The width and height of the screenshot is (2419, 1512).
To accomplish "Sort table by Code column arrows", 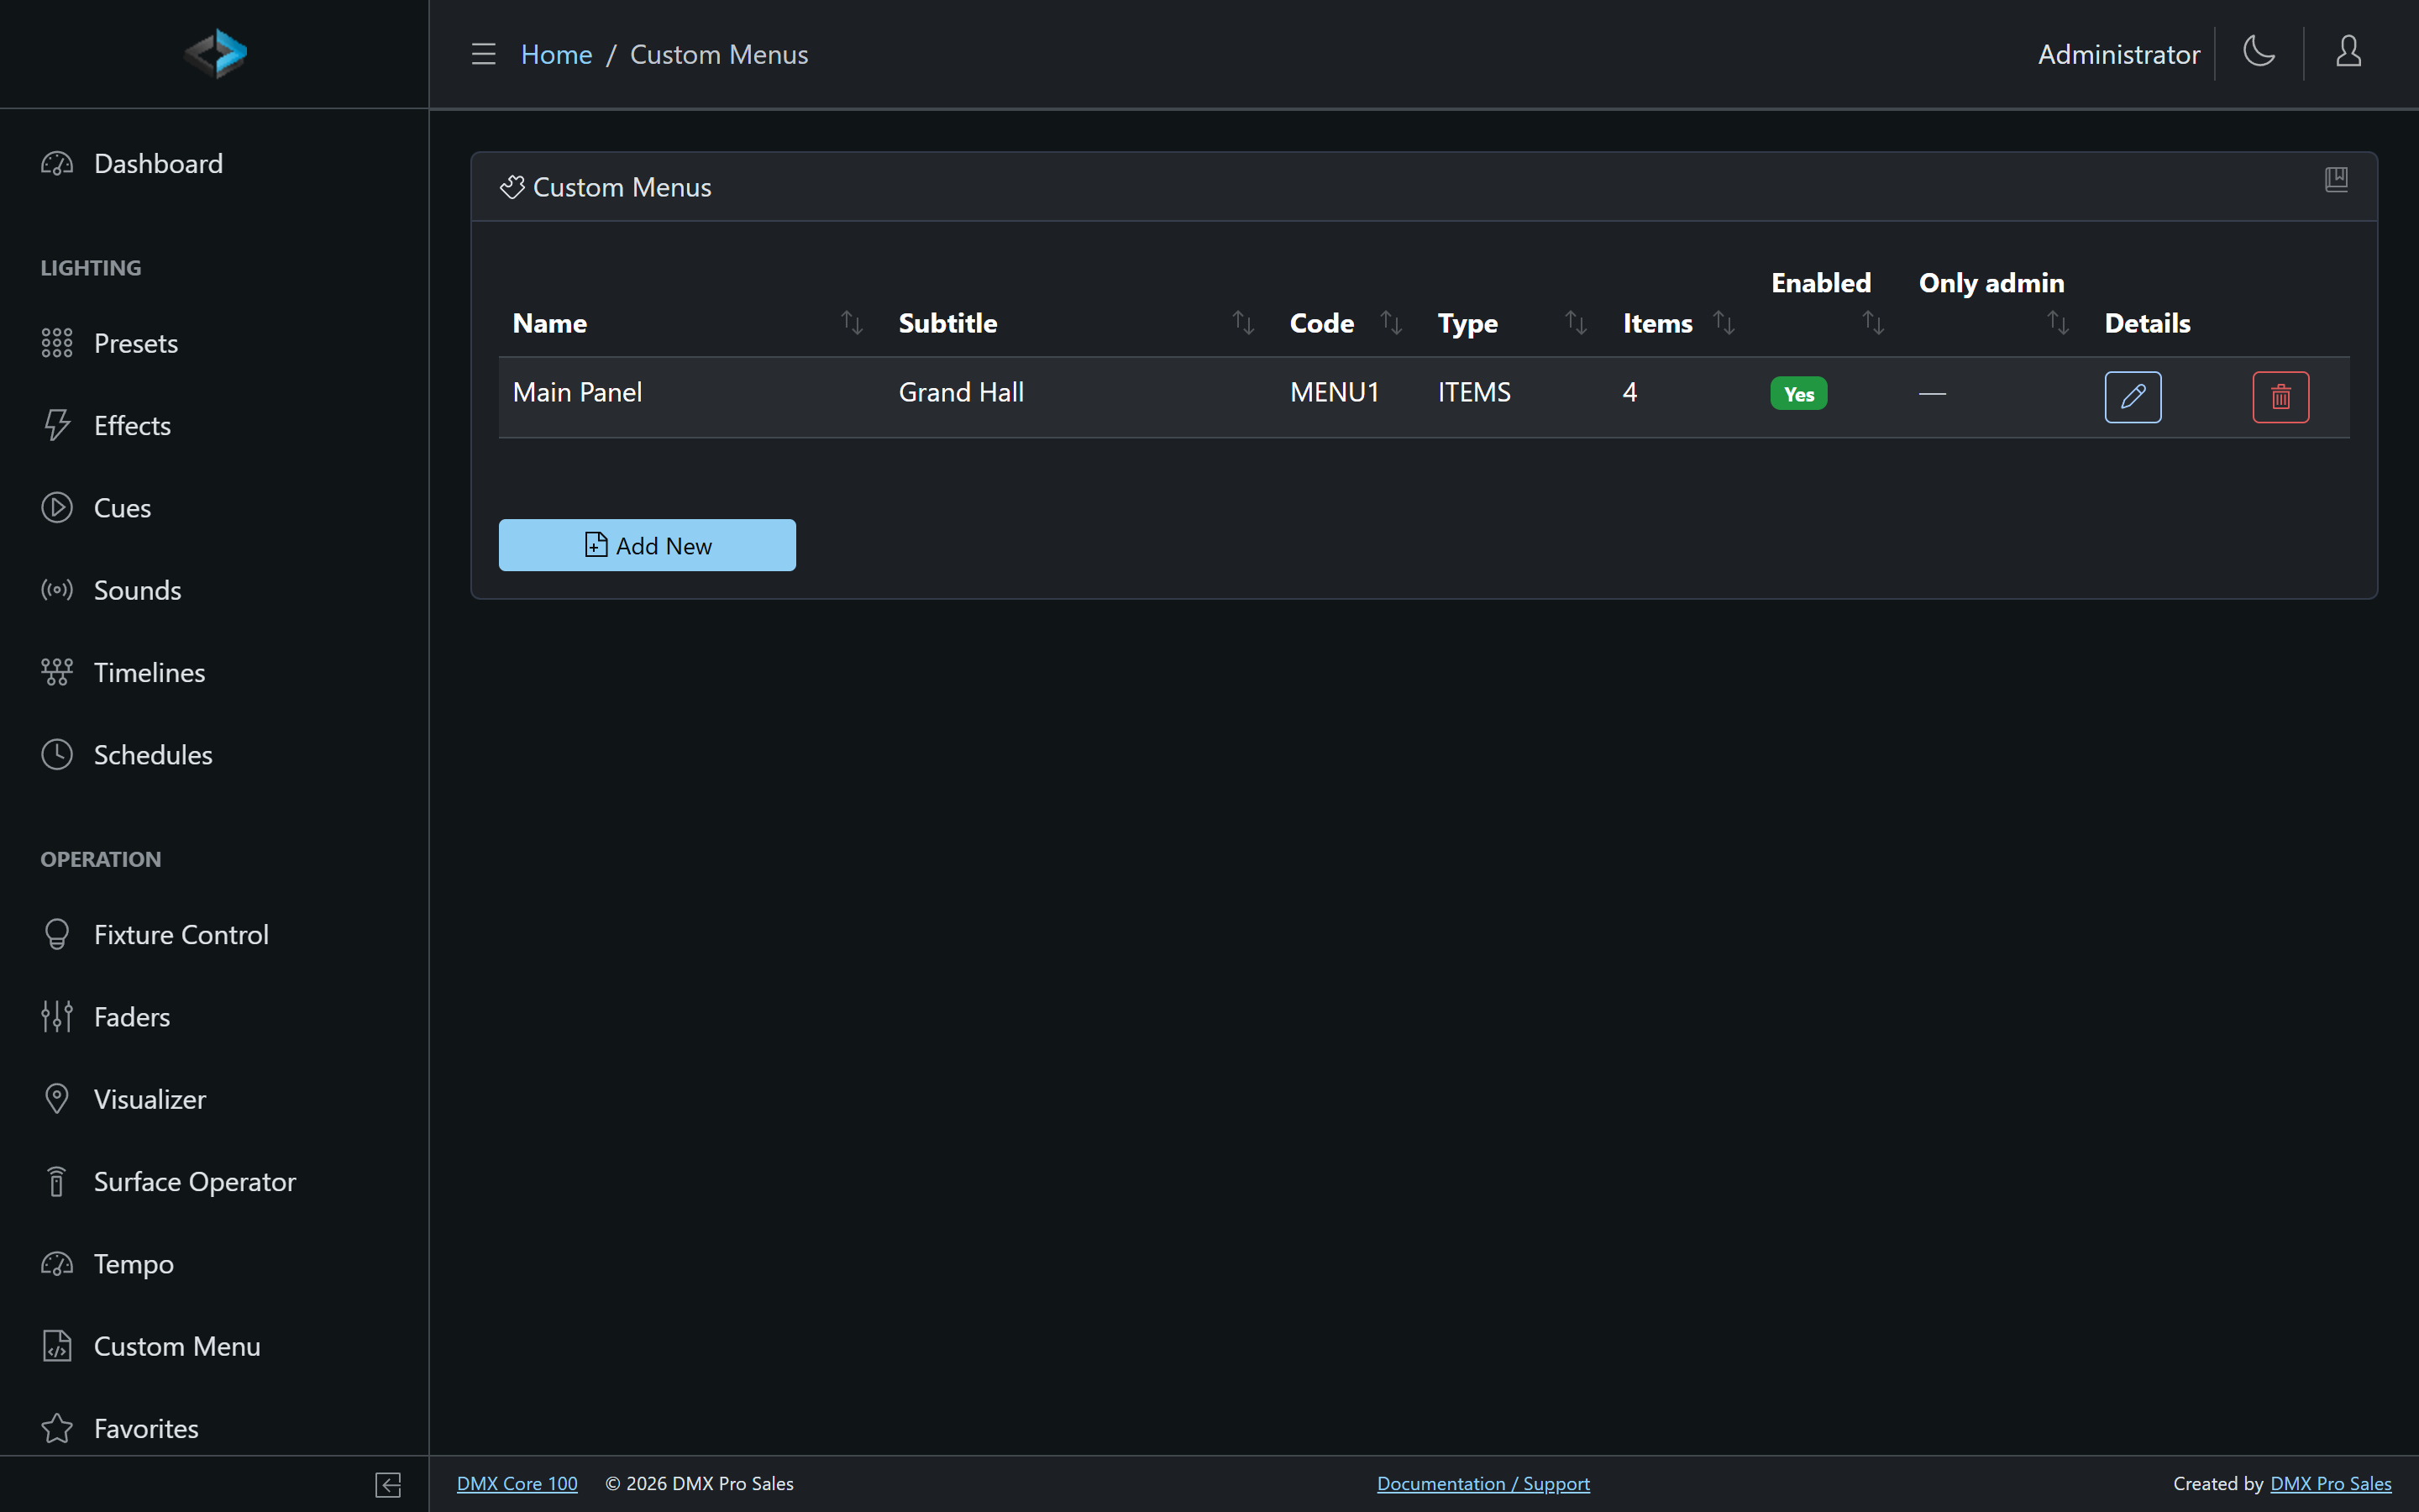I will [1392, 323].
